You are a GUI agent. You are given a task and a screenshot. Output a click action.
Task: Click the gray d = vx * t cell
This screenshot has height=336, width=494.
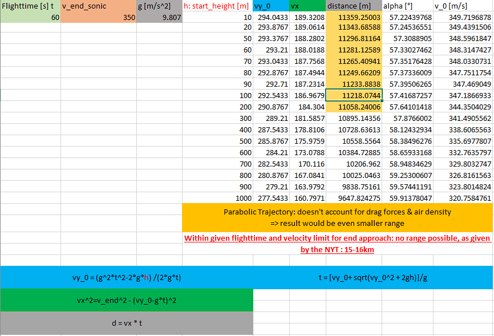[x=127, y=323]
